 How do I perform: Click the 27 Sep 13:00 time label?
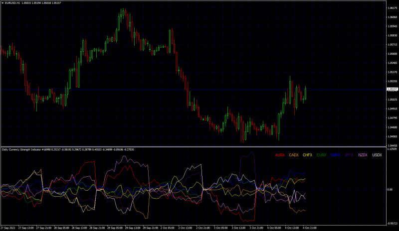(26, 228)
